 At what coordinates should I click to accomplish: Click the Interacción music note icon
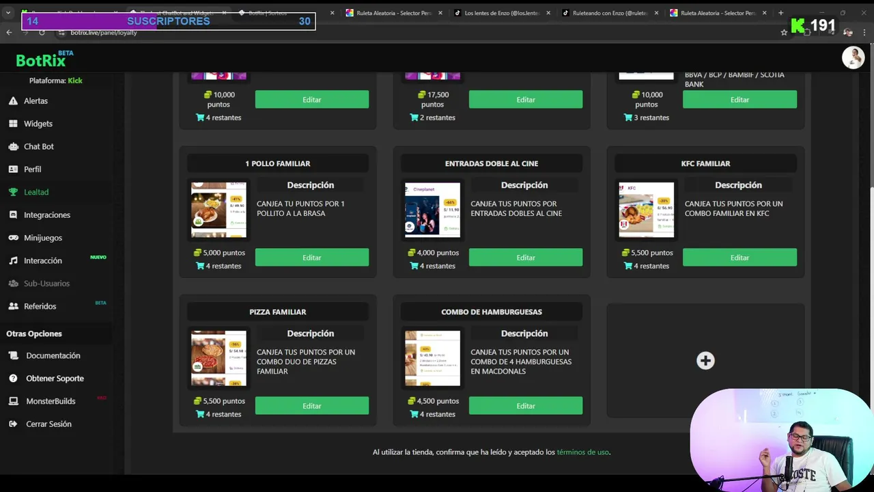[13, 260]
